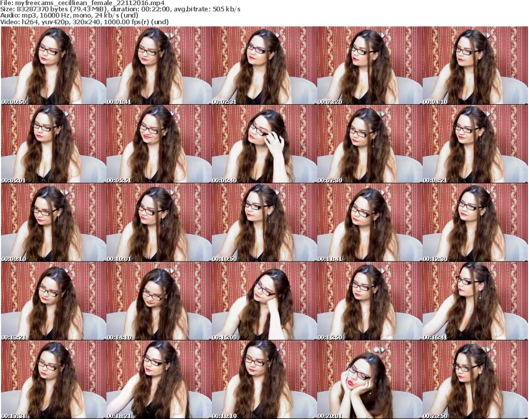Click the thumbnail at 00:09:10
Image resolution: width=529 pixels, height=419 pixels.
[53, 223]
